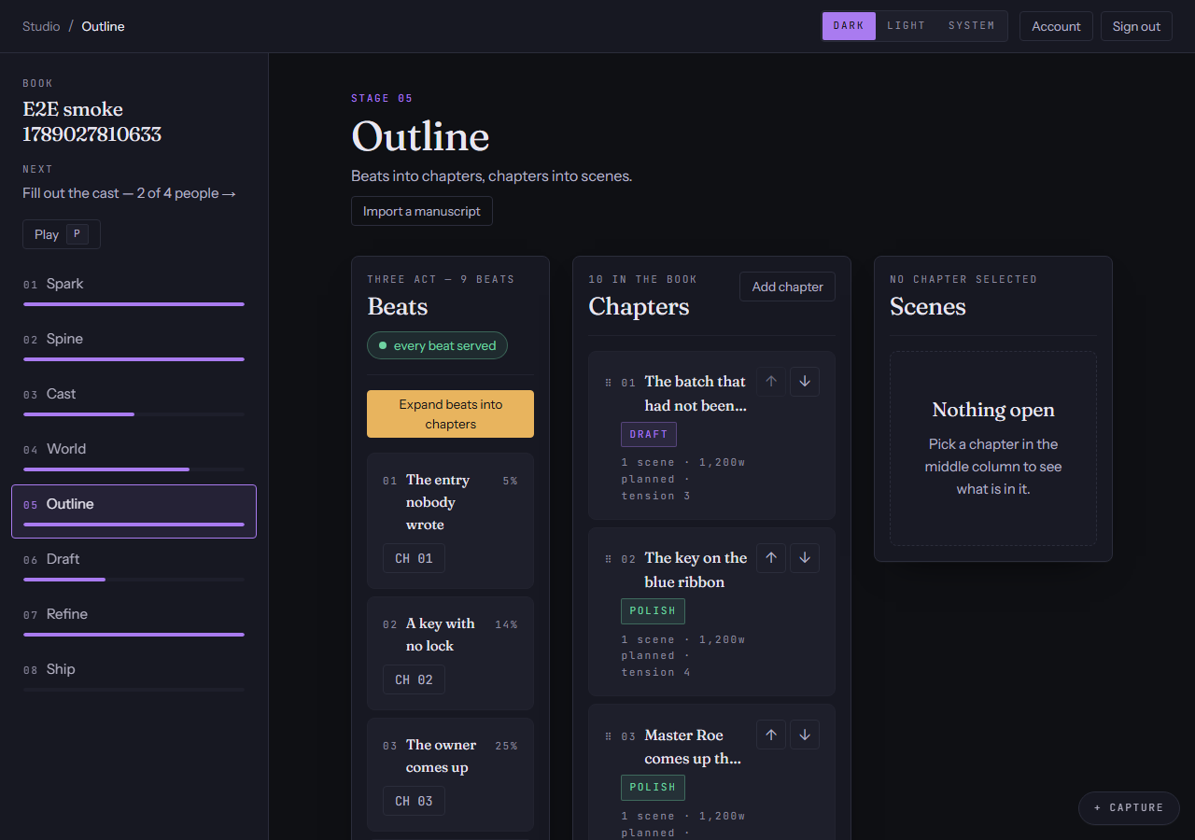Move chapter 03 down with arrow
Viewport: 1195px width, 840px height.
805,735
